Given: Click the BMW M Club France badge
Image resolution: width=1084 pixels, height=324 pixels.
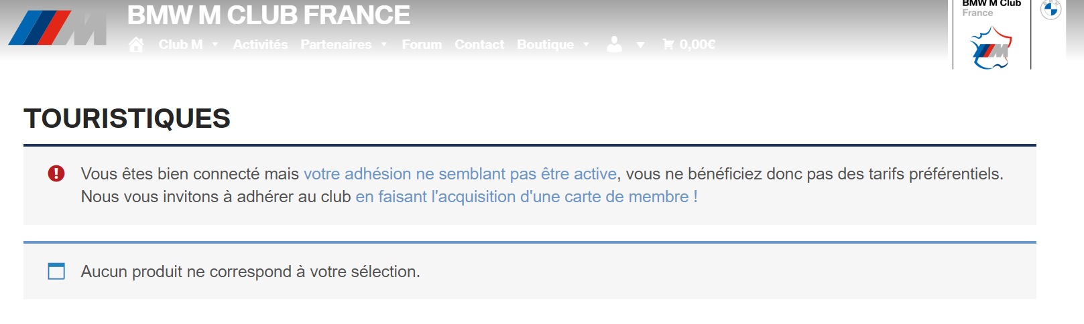Looking at the screenshot, I should coord(991,34).
